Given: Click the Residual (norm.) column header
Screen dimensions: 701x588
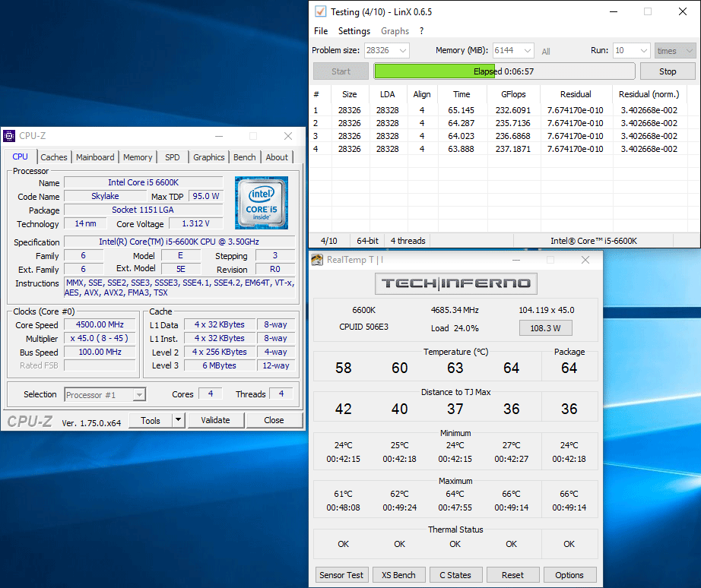Looking at the screenshot, I should tap(649, 94).
